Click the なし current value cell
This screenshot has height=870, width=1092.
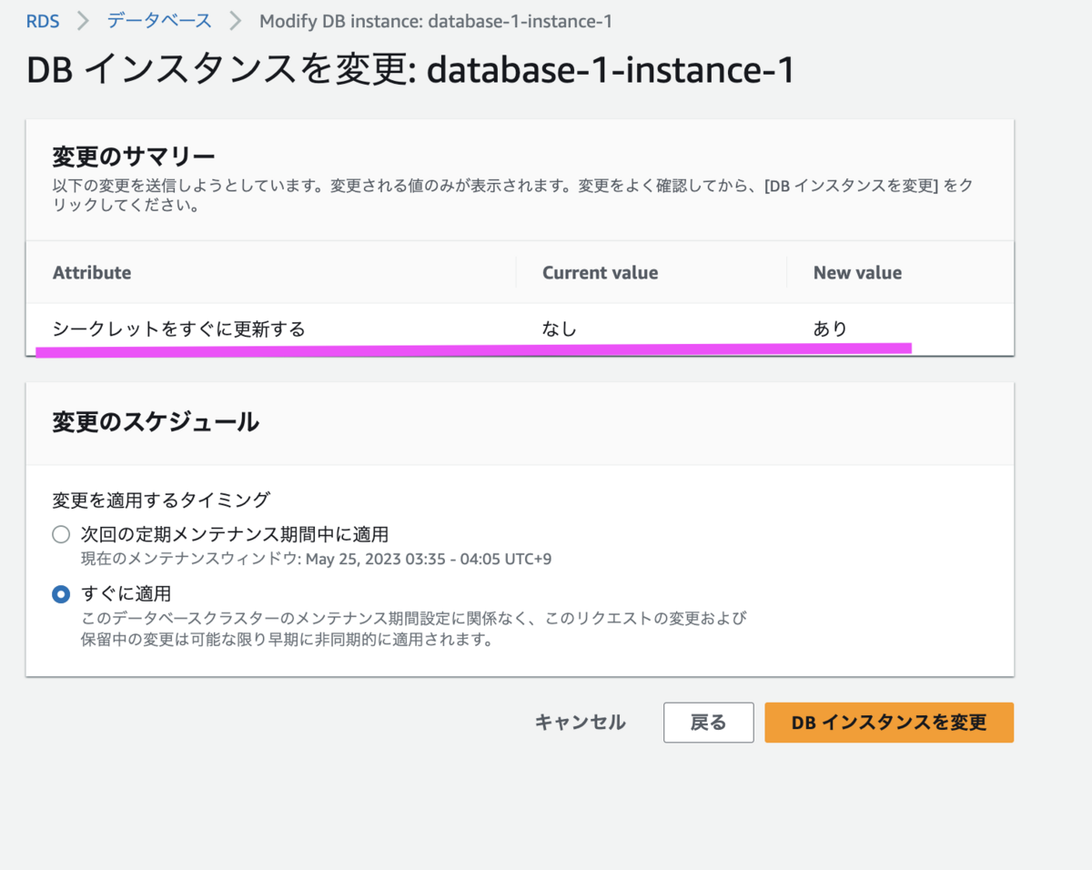(x=560, y=329)
